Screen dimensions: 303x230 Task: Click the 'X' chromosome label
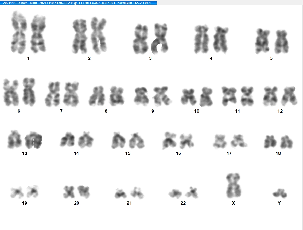(234, 203)
